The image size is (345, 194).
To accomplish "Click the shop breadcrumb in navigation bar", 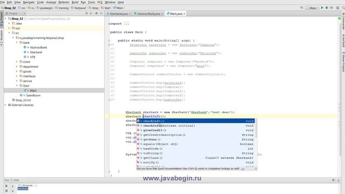I will tap(94, 8).
